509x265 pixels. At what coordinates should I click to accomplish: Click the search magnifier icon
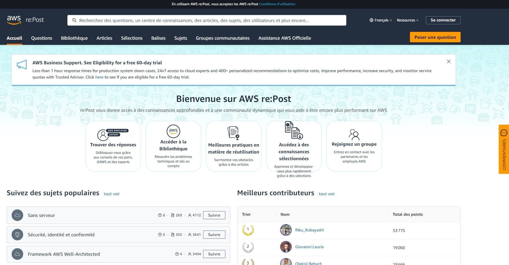tap(74, 20)
